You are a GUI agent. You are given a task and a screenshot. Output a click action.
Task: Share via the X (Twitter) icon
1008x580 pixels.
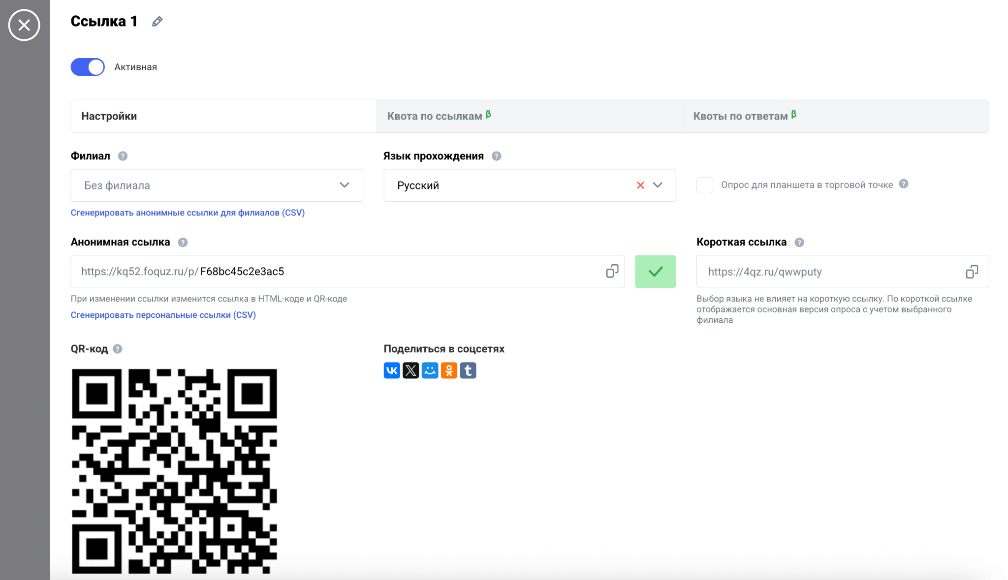click(411, 370)
